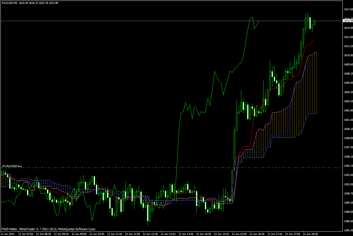353x236 pixels.
Task: Click the 12 Jun 15:50 time marker
Action: click(x=239, y=234)
